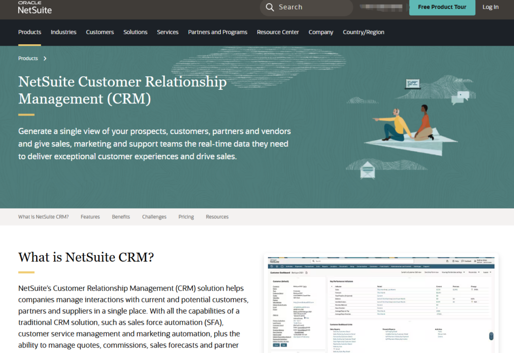This screenshot has width=514, height=353.
Task: Jump to What is NetSuite CRM? section
Action: [43, 217]
